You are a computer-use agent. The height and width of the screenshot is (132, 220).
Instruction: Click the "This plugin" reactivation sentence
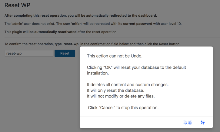point(13,32)
